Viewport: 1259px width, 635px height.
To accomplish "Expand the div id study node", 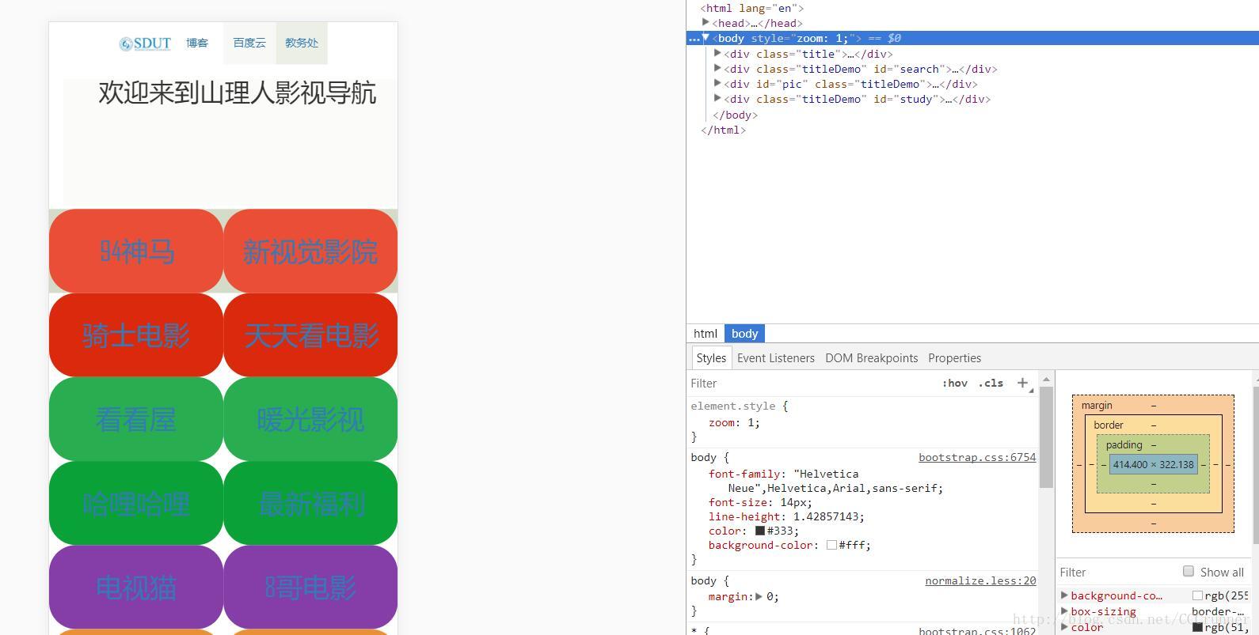I will (717, 99).
